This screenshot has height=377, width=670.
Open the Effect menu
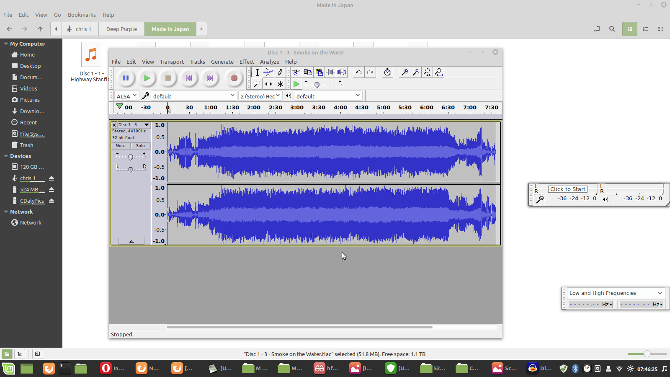click(x=247, y=62)
